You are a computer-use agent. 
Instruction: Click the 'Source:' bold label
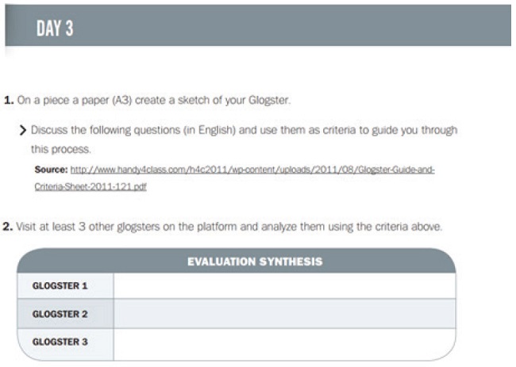(51, 170)
